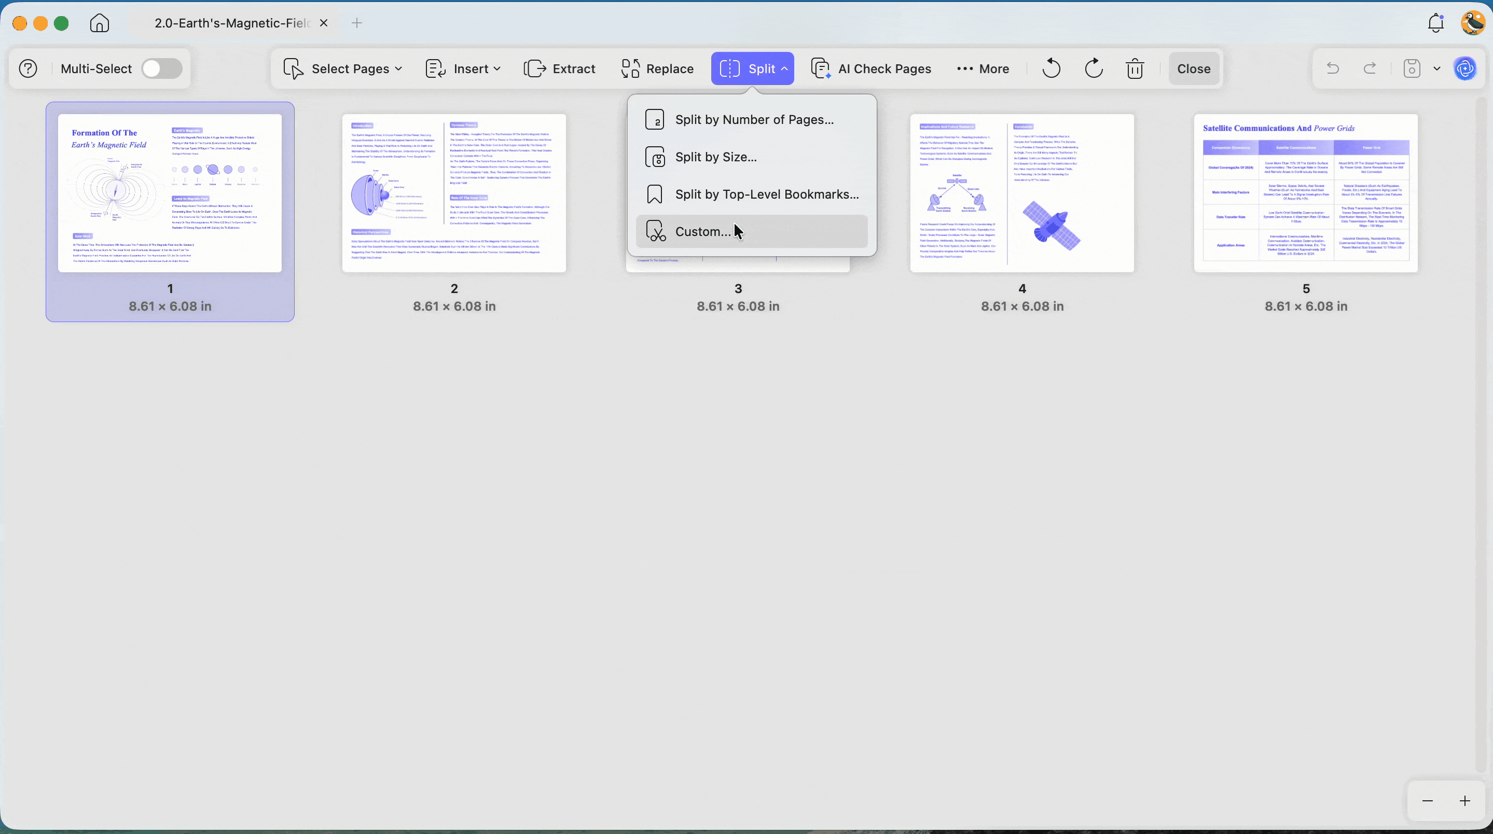Click the save icon

1412,68
